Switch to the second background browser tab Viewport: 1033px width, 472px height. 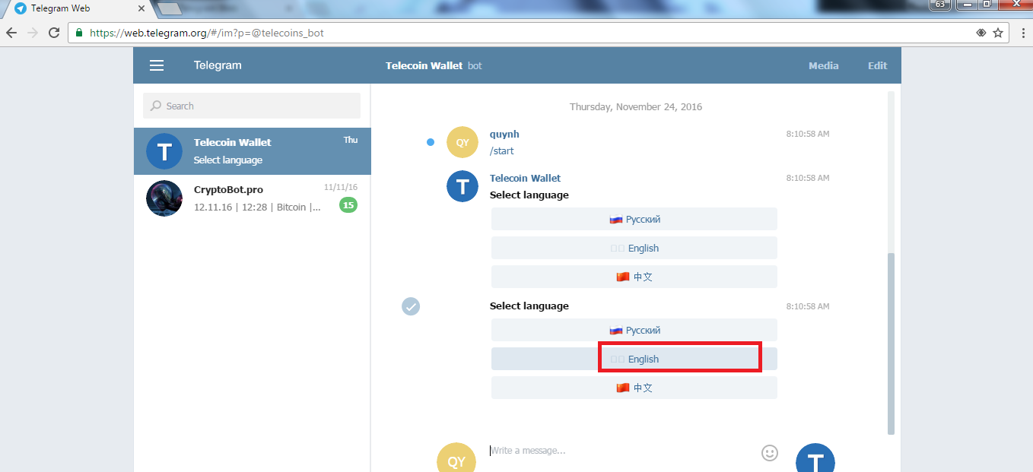(x=170, y=8)
